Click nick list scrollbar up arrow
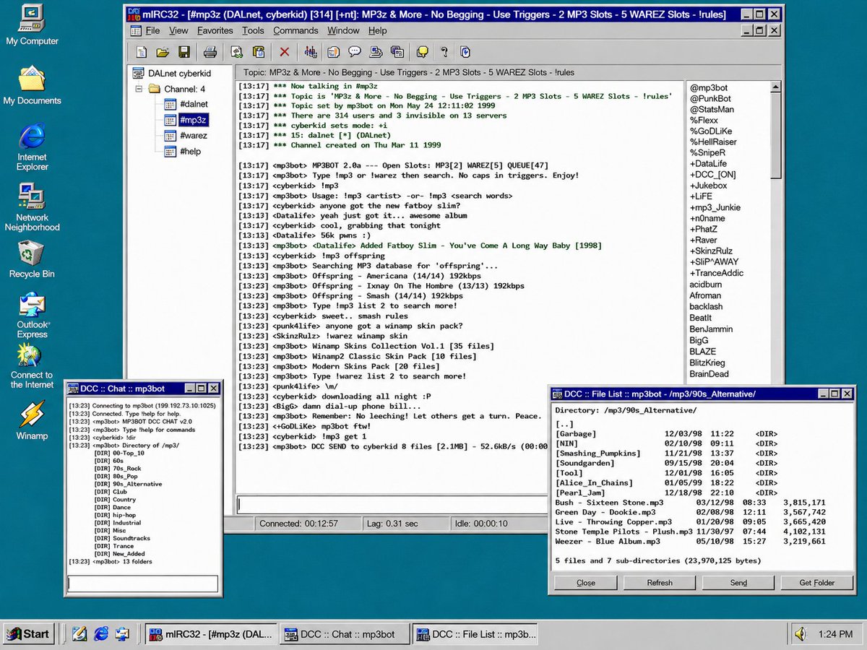The image size is (867, 650). [776, 87]
